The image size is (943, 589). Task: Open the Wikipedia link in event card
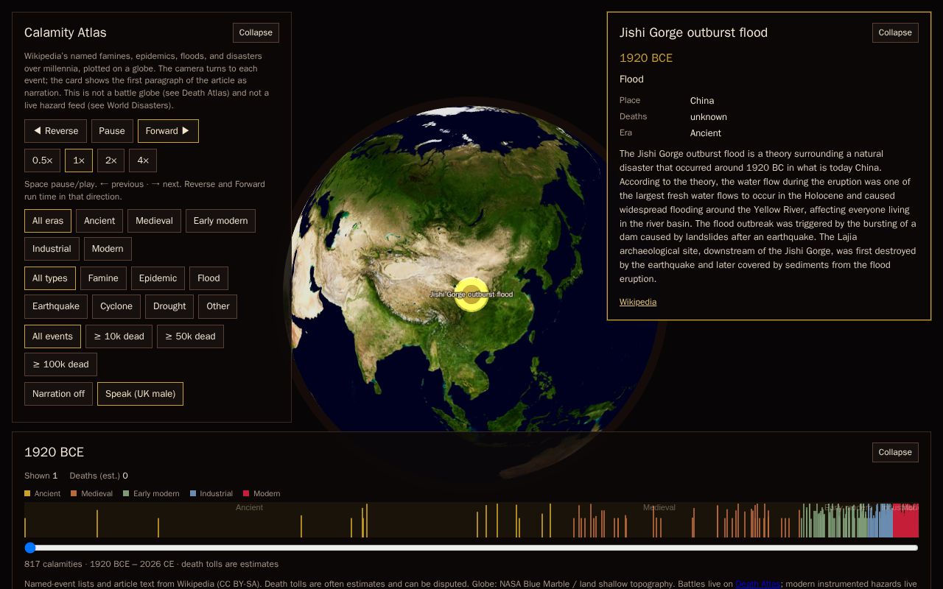(x=638, y=302)
